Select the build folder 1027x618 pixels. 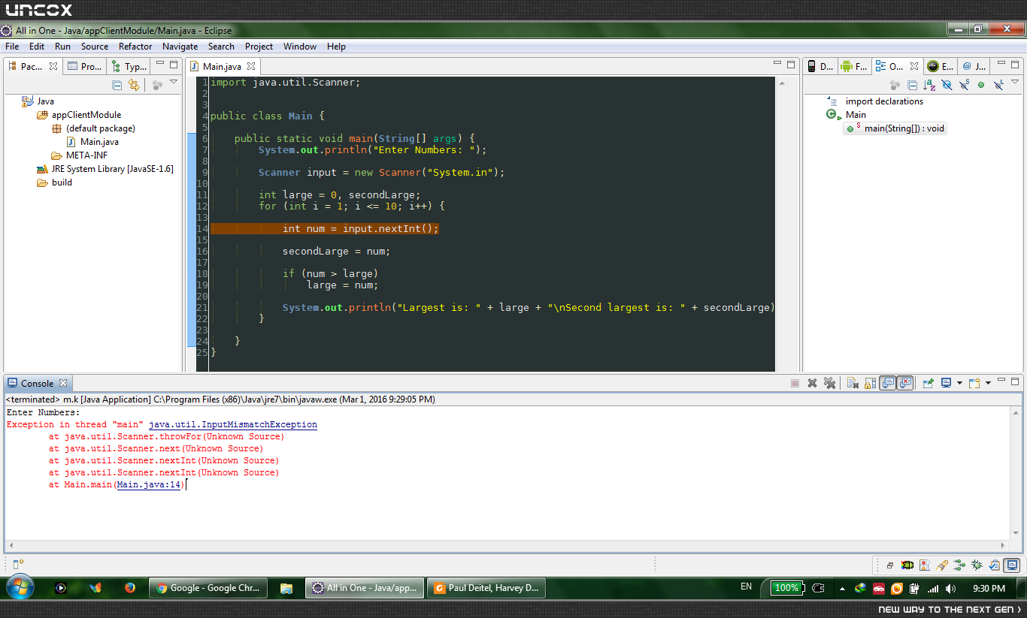(62, 182)
